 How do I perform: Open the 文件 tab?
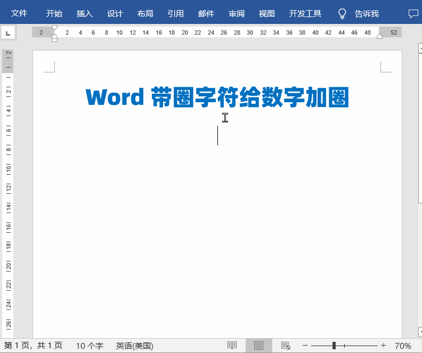tap(19, 13)
